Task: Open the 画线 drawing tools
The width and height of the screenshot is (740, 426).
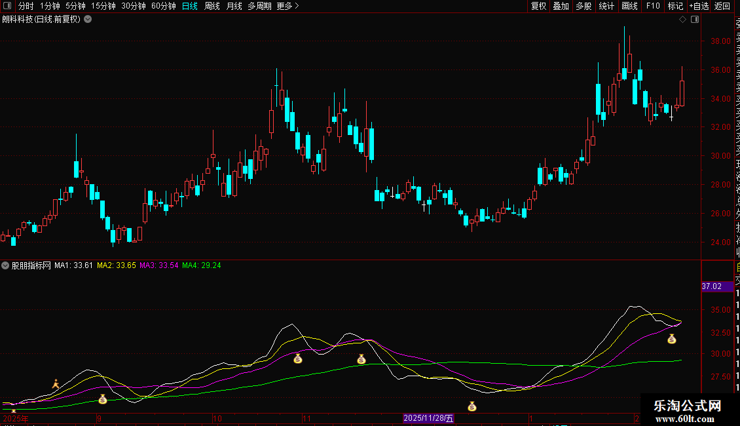Action: click(x=629, y=6)
